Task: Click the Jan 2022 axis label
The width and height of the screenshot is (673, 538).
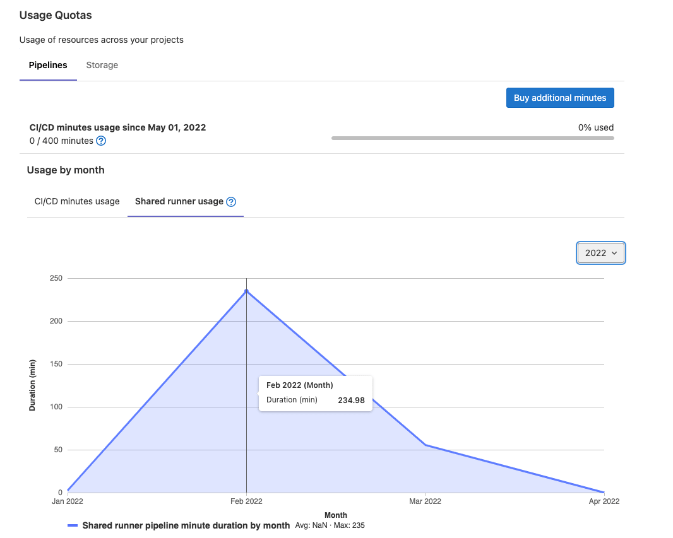Action: [x=67, y=501]
